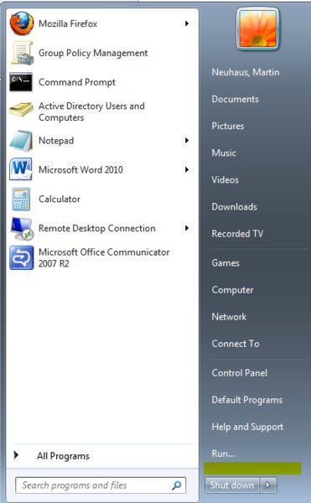Open Mozilla Firefox icon
This screenshot has width=311, height=503.
coord(22,23)
